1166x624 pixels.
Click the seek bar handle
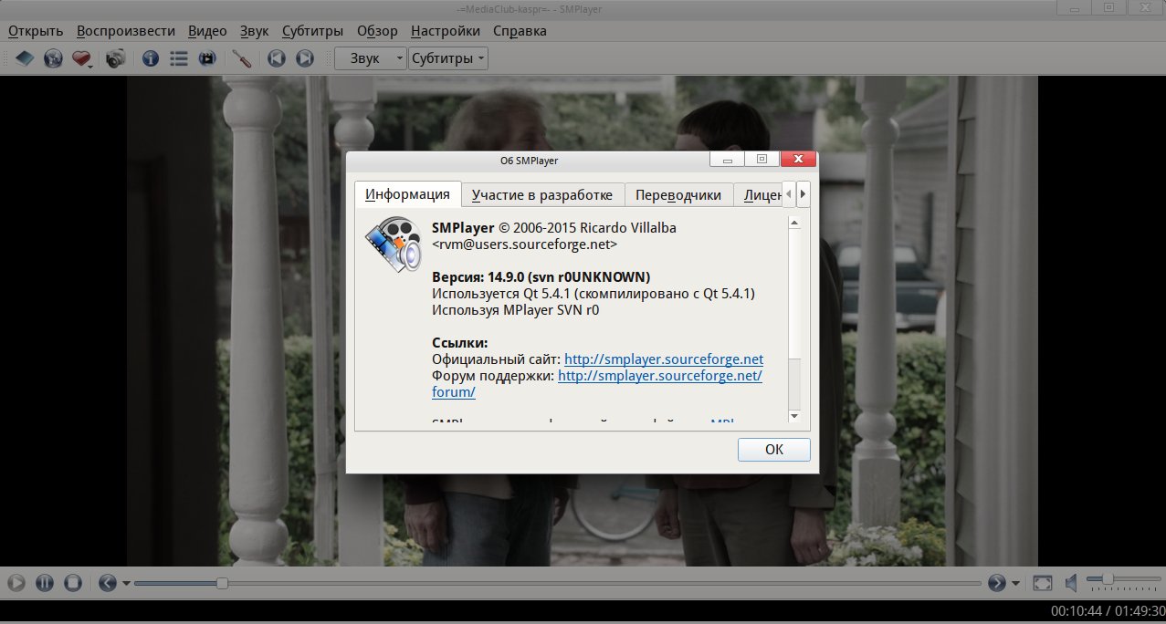(222, 583)
